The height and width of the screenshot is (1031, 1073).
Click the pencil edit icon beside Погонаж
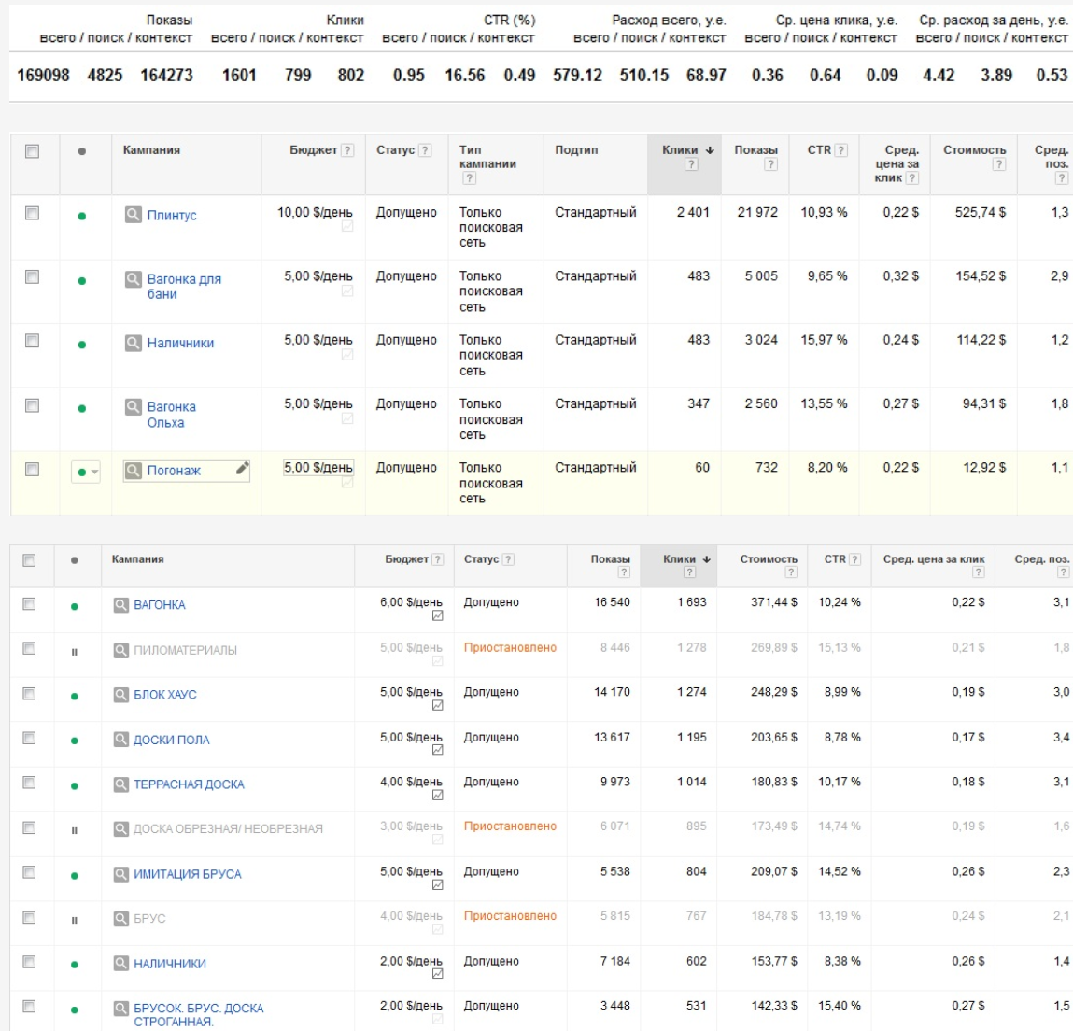[x=242, y=469]
